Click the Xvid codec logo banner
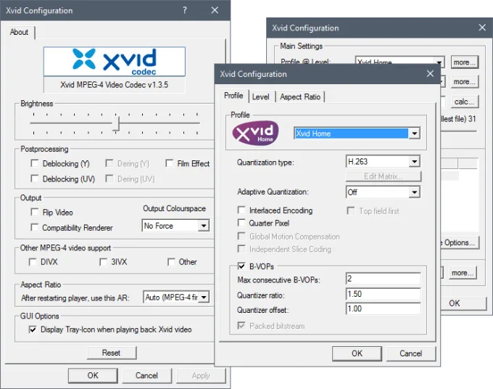This screenshot has height=389, width=493. pos(115,62)
